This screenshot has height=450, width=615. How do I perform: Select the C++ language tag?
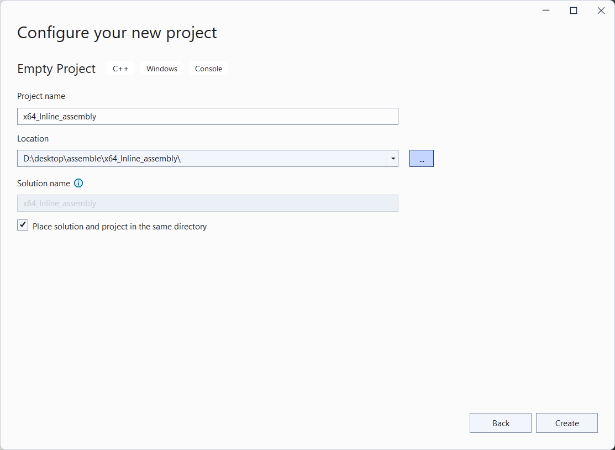[x=120, y=69]
